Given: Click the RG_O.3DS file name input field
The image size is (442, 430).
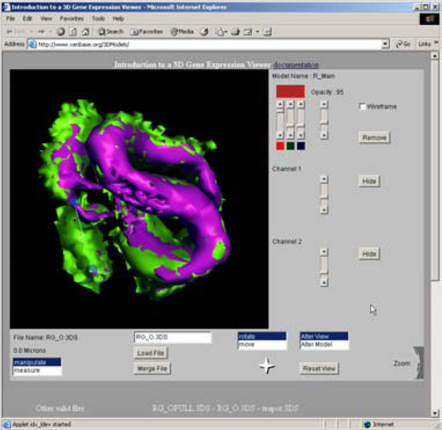Looking at the screenshot, I should tap(173, 338).
